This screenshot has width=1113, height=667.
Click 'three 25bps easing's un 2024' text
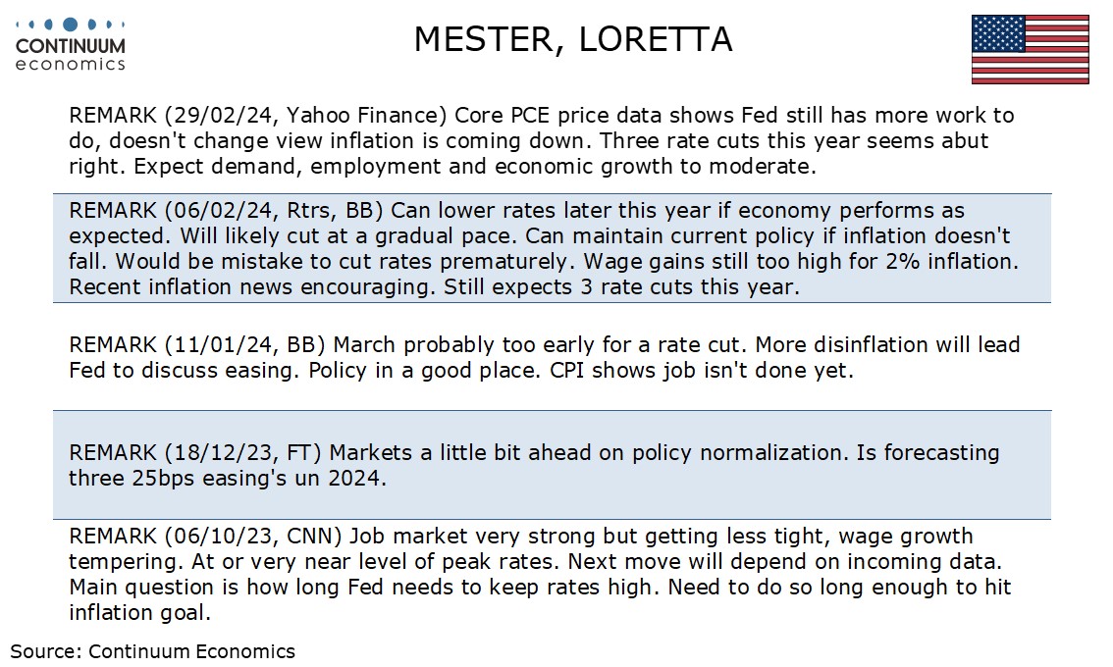(x=227, y=479)
